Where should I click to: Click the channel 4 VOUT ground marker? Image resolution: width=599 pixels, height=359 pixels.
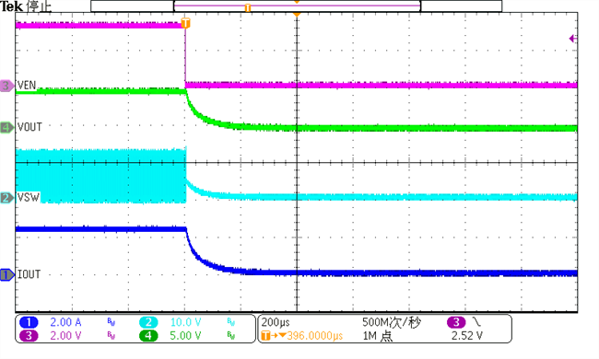tap(6, 127)
